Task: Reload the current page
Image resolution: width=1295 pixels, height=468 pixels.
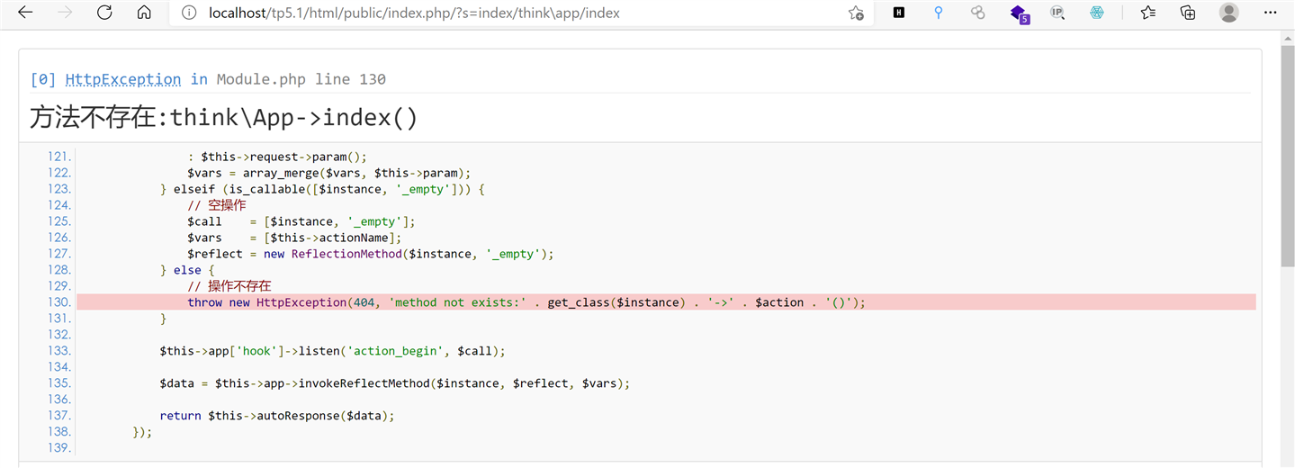Action: pyautogui.click(x=104, y=13)
